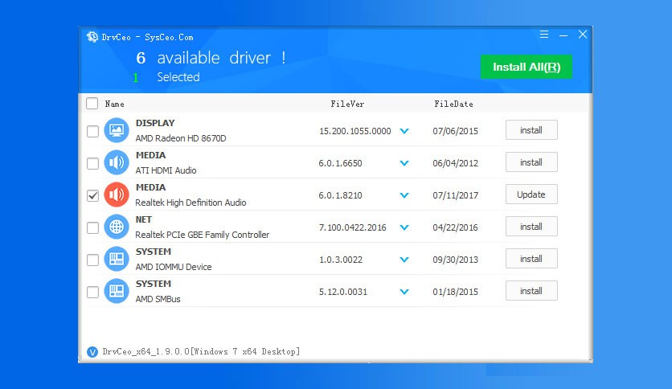Click the DrvCeo_x64_1.9.0.0 status bar text

coord(201,352)
